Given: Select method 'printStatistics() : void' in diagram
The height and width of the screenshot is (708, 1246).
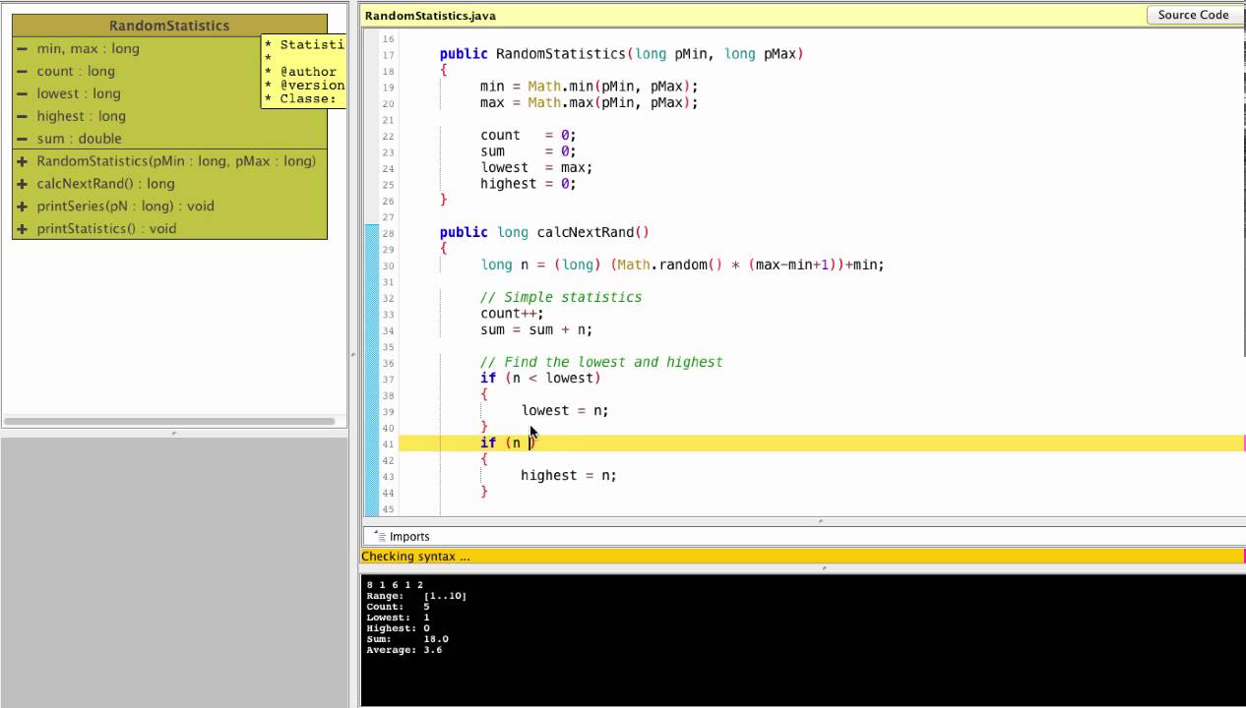Looking at the screenshot, I should (106, 229).
